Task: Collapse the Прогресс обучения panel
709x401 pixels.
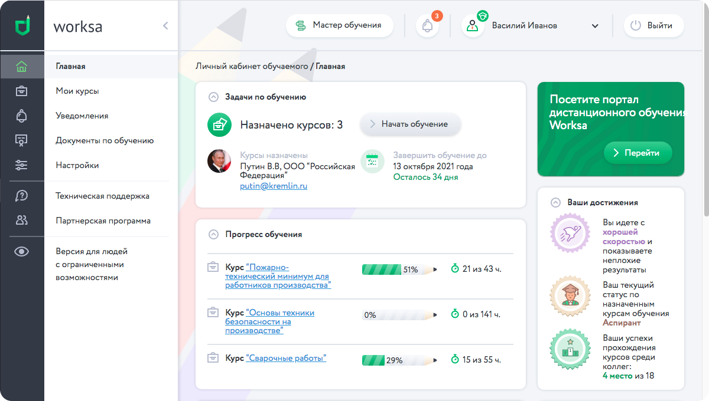Action: tap(213, 234)
